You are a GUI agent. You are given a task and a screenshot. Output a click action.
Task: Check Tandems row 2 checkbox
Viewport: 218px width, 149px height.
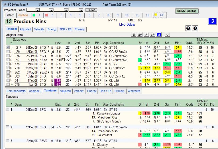[x=8, y=127]
